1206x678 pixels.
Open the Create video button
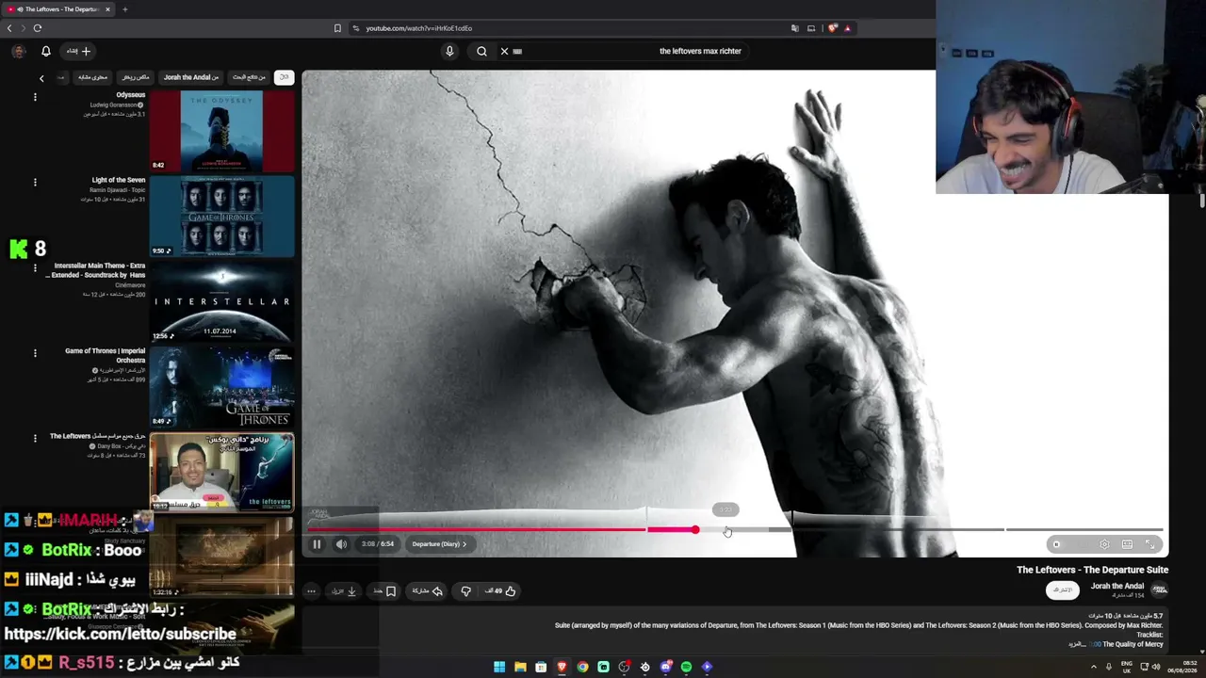(78, 51)
